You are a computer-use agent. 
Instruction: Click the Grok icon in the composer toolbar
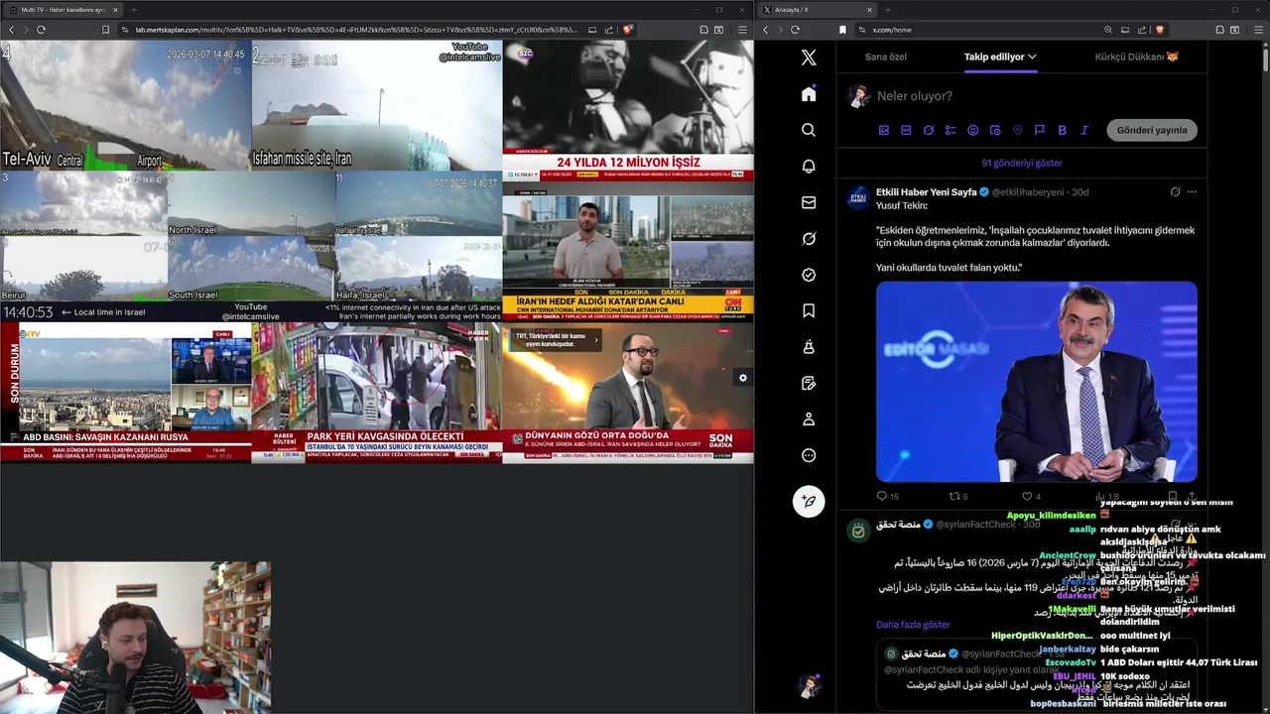coord(929,130)
